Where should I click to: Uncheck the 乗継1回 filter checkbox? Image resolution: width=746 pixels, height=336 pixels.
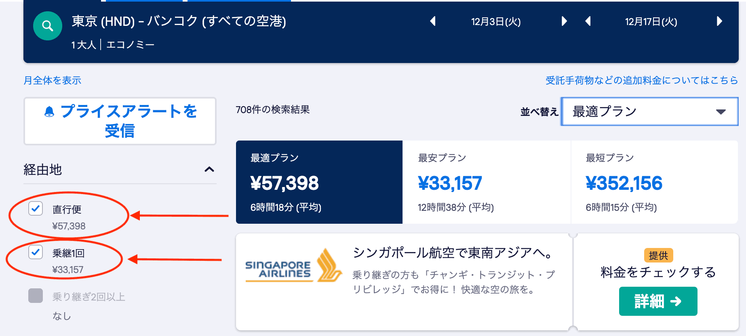pyautogui.click(x=35, y=252)
